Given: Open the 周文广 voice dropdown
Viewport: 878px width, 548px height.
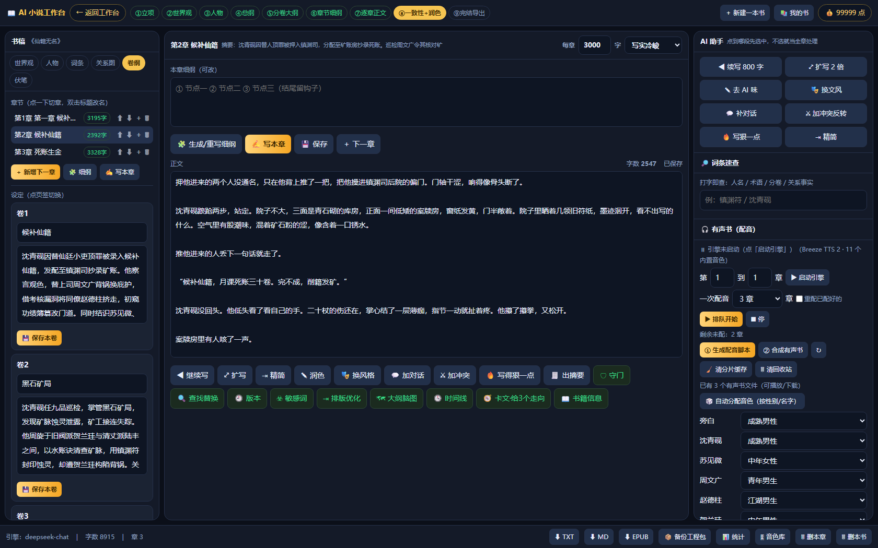Looking at the screenshot, I should tap(803, 481).
